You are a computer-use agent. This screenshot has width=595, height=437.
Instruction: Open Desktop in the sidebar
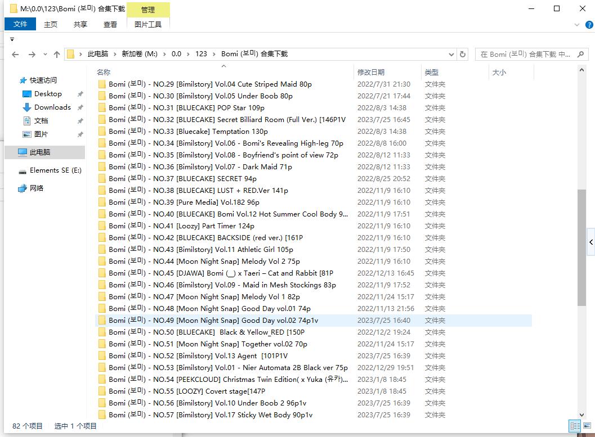[48, 93]
